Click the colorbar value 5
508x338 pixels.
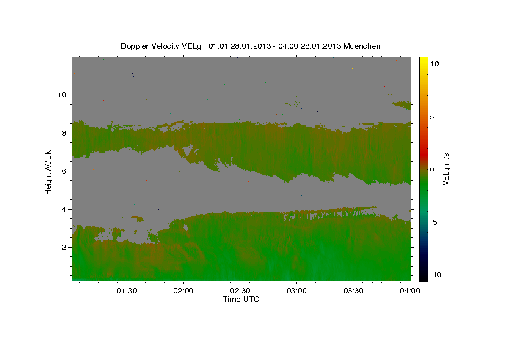tap(432, 117)
